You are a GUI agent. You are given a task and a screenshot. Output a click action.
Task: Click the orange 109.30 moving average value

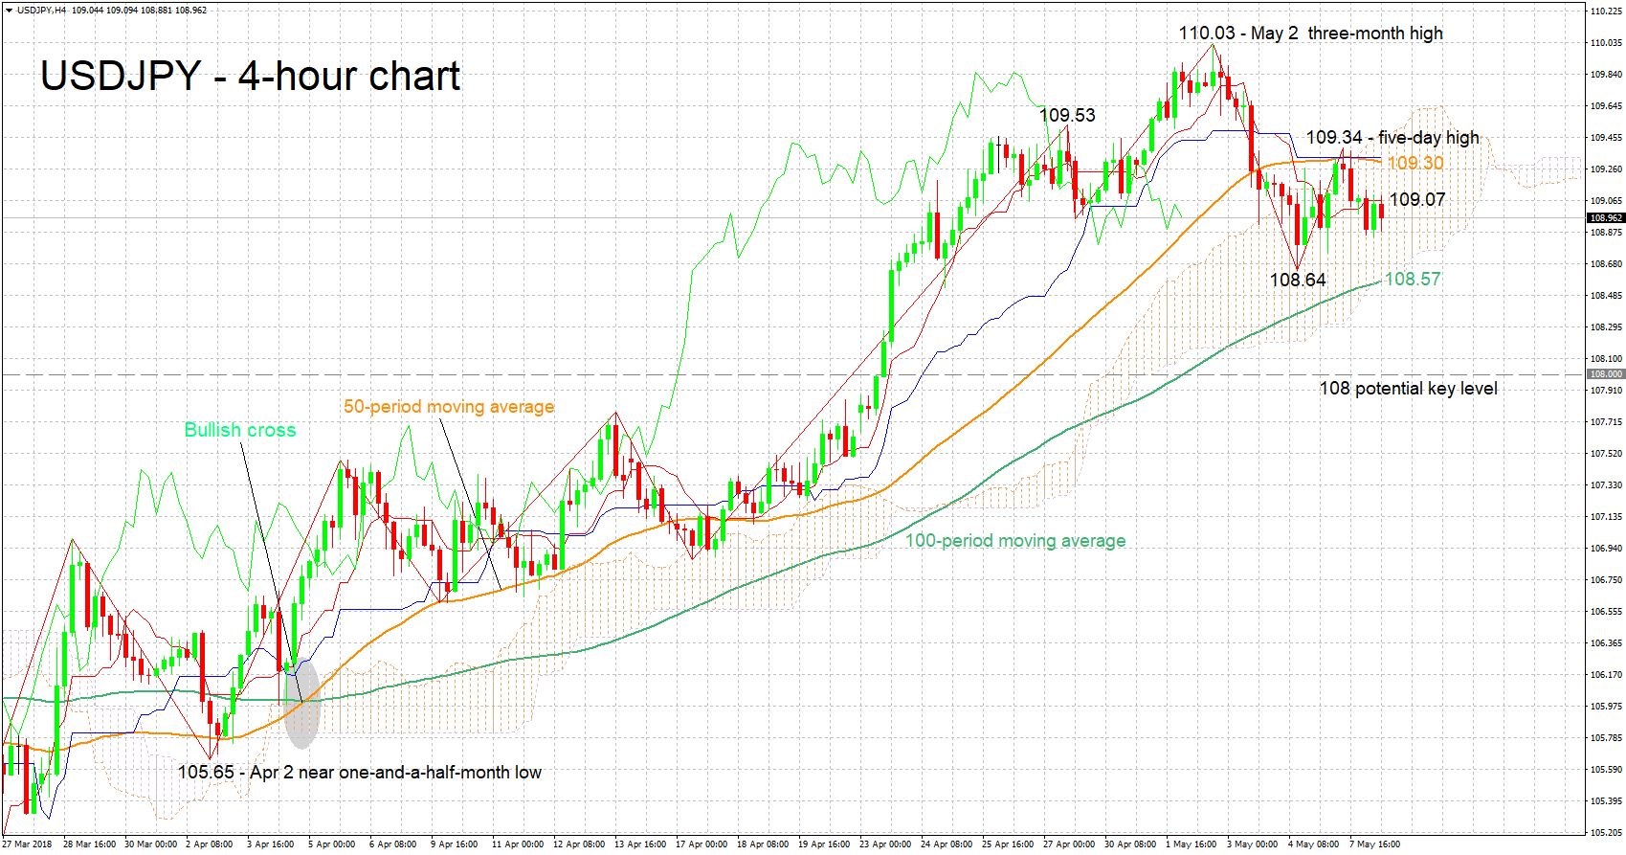(x=1415, y=164)
